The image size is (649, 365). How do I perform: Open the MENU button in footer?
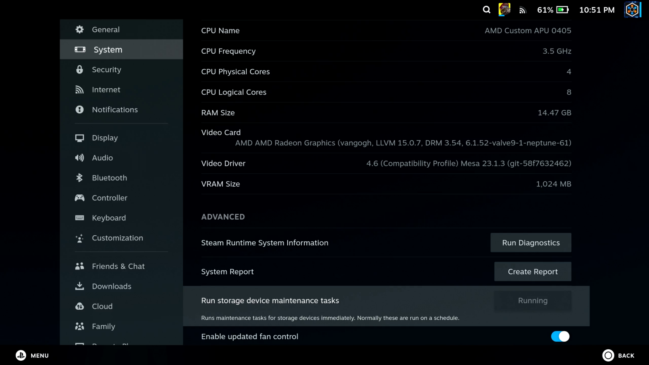(32, 355)
